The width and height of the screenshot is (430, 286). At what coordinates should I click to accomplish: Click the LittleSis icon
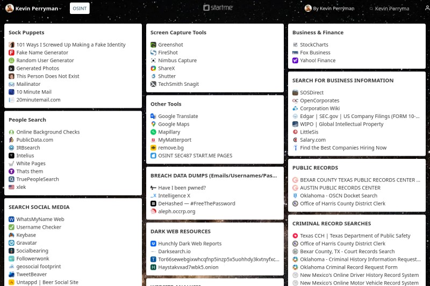tap(295, 132)
